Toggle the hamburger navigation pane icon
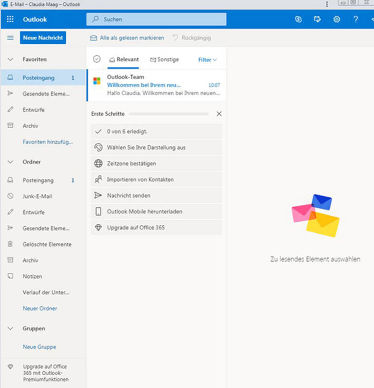 coord(10,38)
